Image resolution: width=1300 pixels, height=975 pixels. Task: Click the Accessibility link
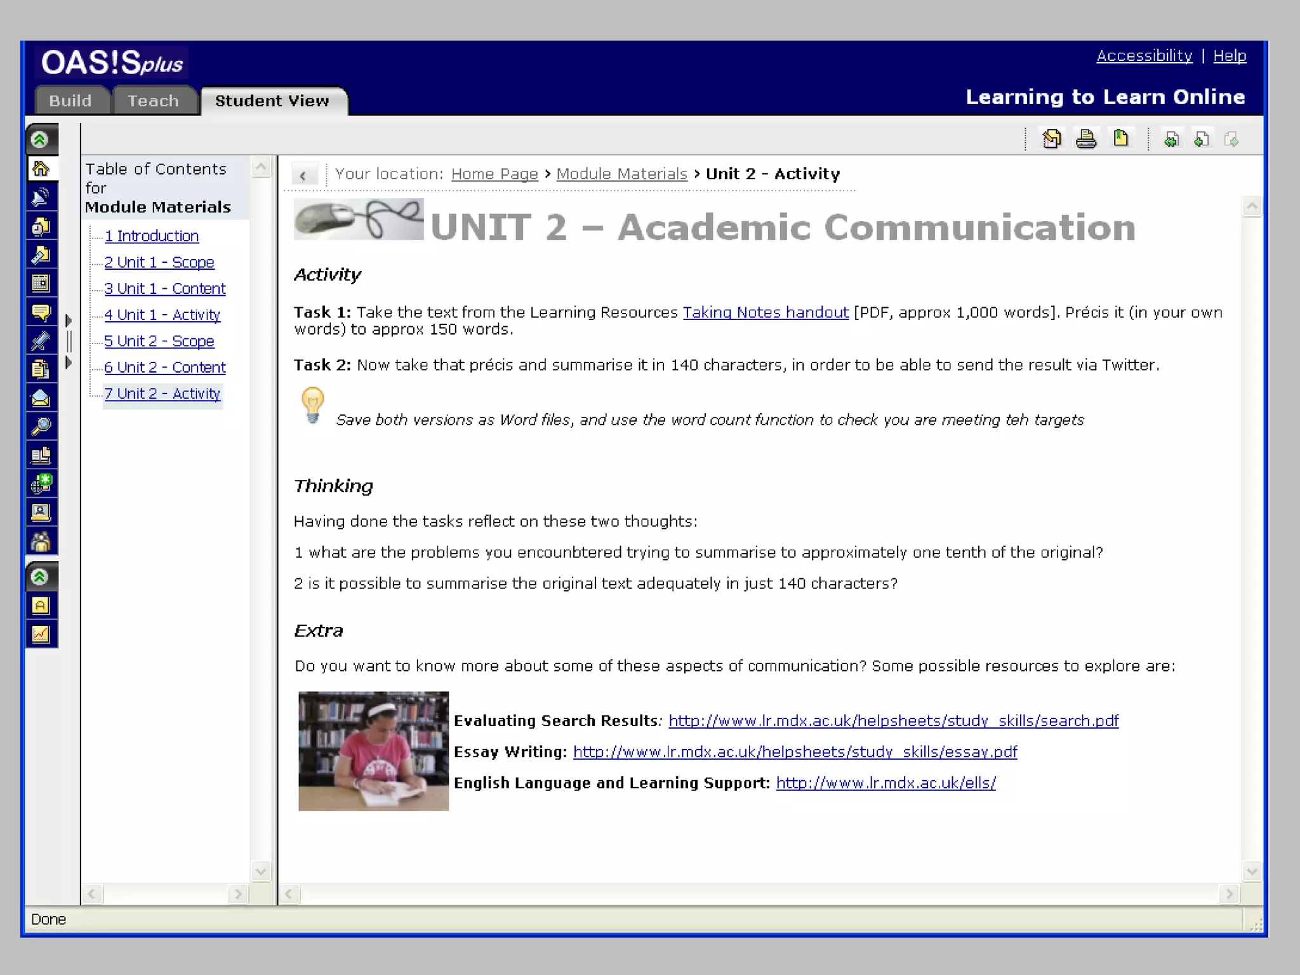(x=1144, y=56)
